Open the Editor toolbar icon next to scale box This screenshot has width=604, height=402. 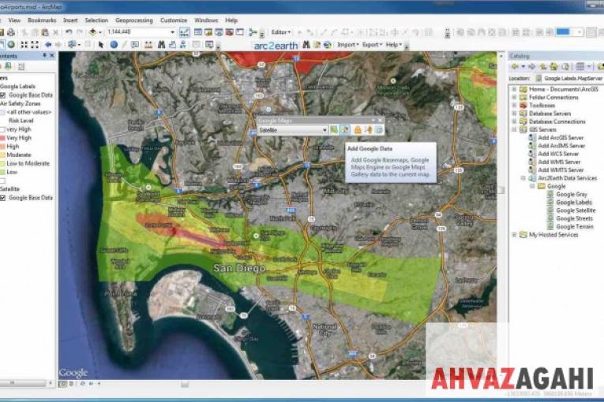[185, 32]
